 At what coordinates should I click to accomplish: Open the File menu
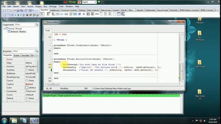4,7
